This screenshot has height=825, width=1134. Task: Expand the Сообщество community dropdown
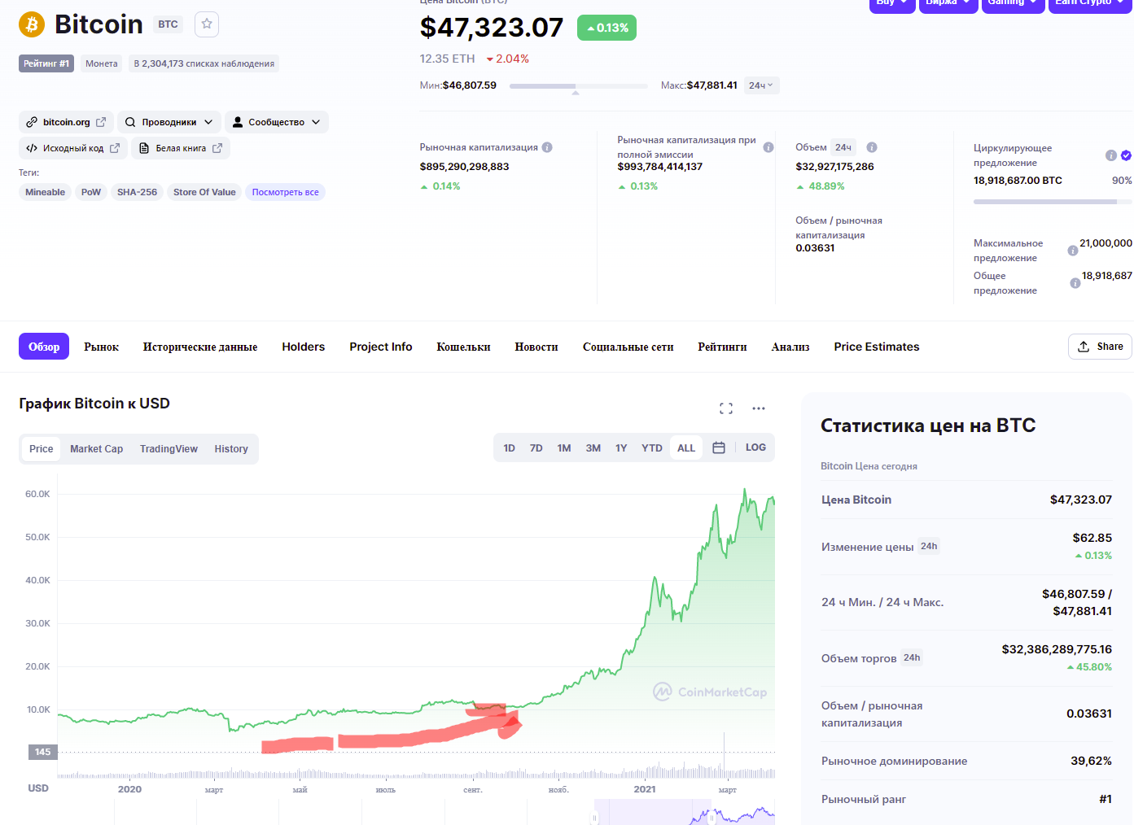point(276,122)
